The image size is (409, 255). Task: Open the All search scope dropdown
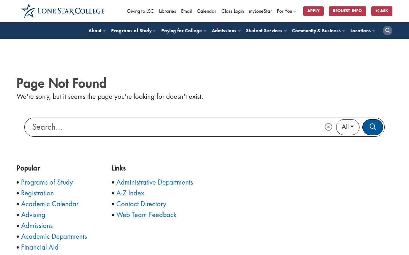(347, 127)
